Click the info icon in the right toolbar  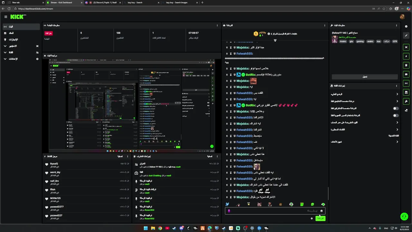click(406, 26)
